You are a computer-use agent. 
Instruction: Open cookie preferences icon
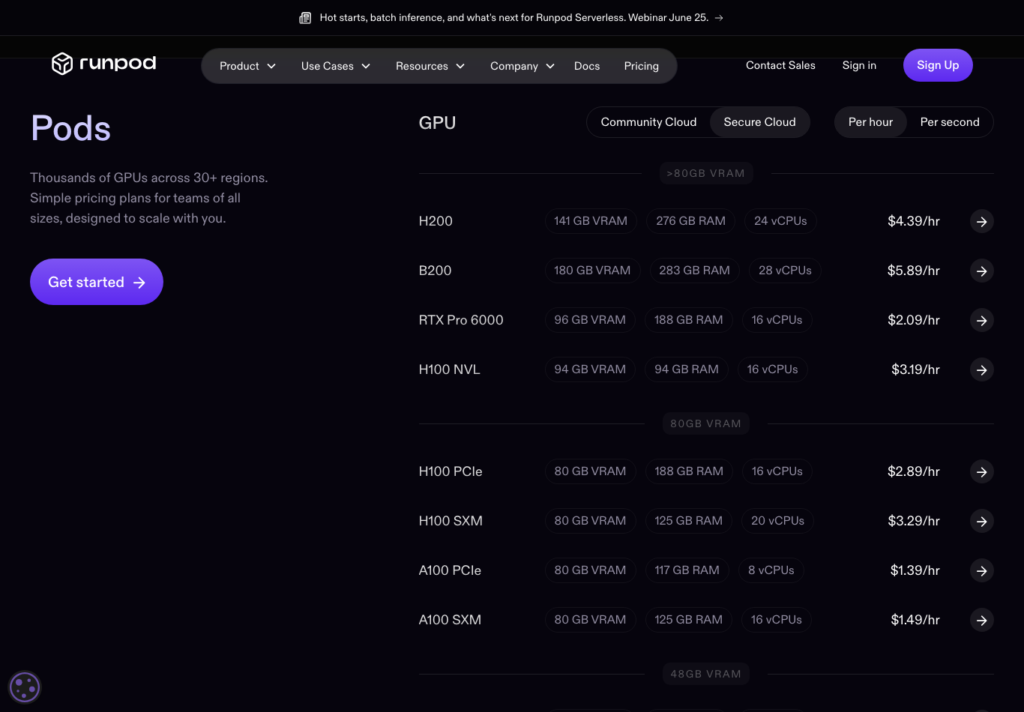point(24,687)
